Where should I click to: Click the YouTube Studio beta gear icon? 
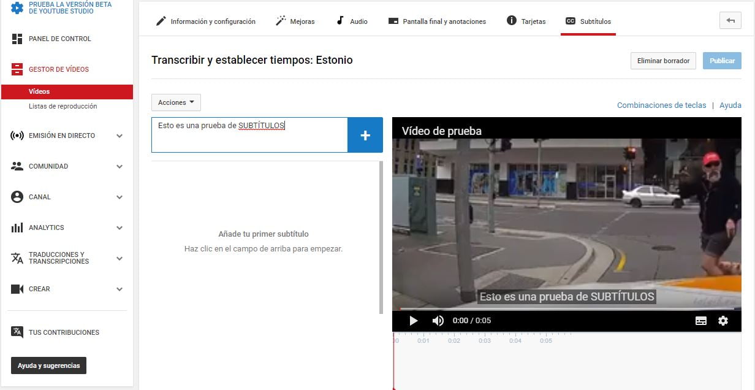pyautogui.click(x=17, y=8)
